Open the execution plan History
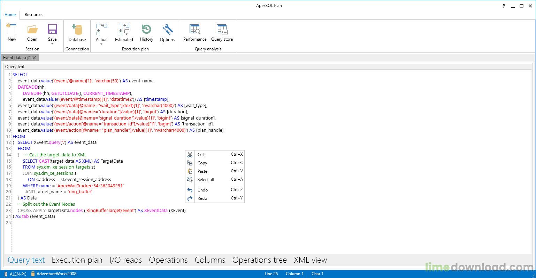 point(146,30)
